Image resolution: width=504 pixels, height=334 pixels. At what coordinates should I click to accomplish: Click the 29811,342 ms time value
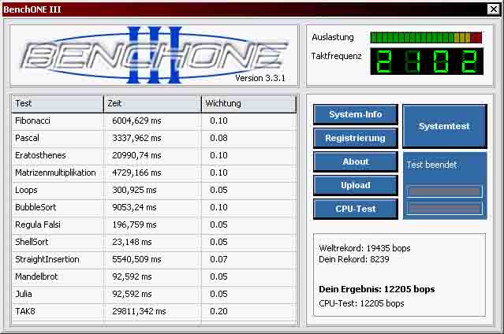point(139,312)
